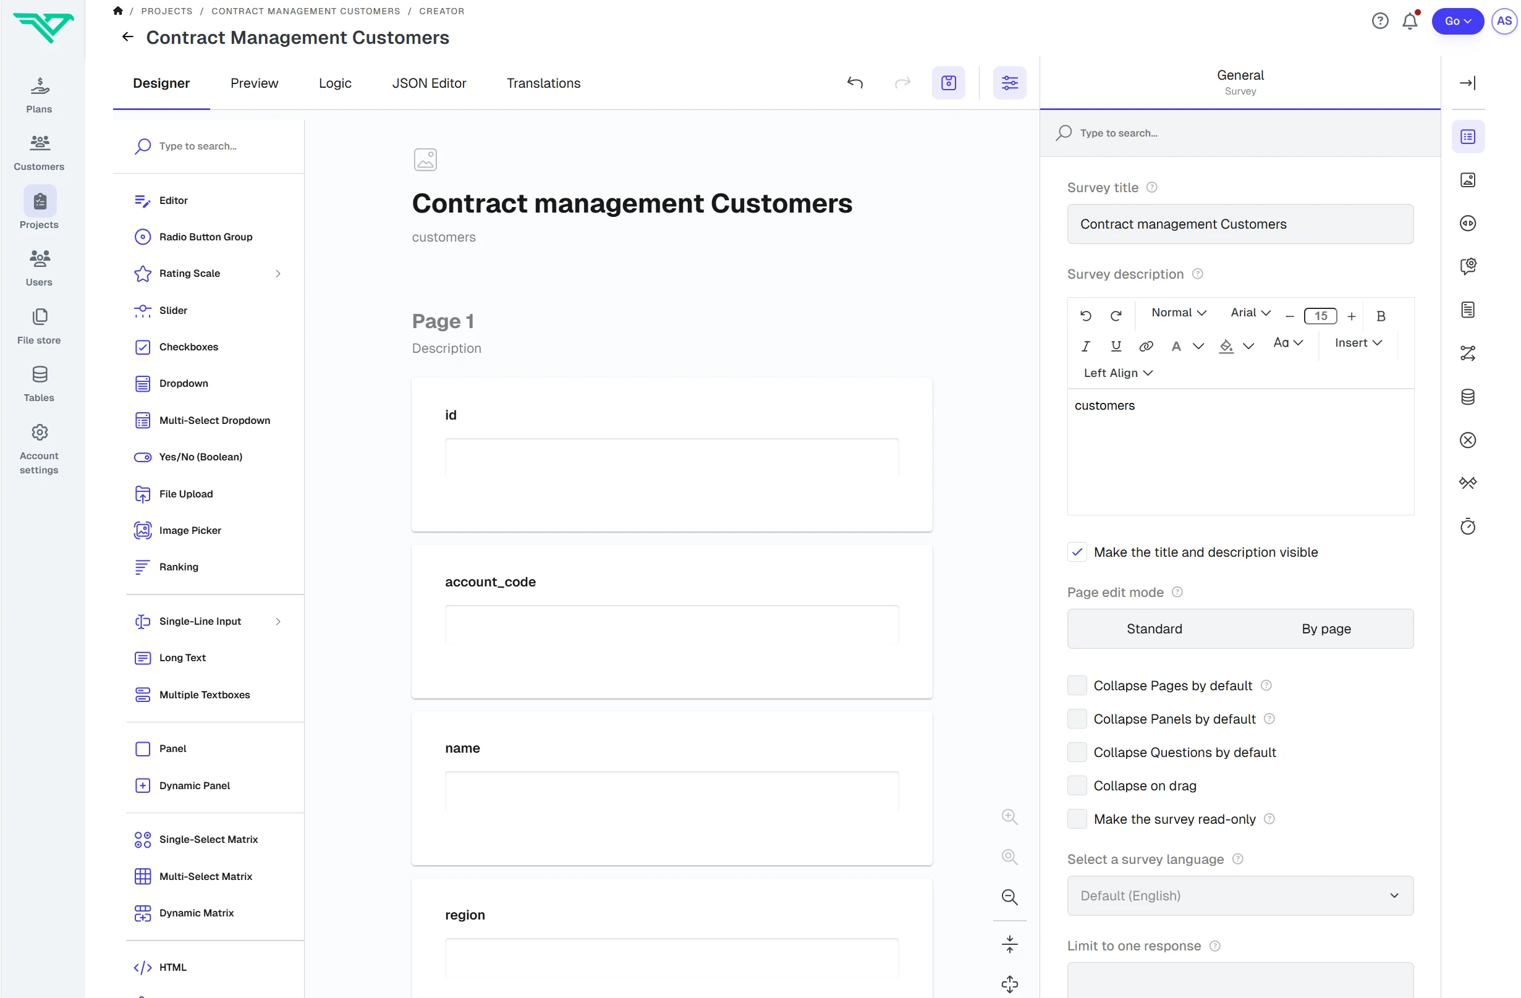Select the Logo image category icon in property sidebar
The image size is (1521, 998).
(1468, 180)
